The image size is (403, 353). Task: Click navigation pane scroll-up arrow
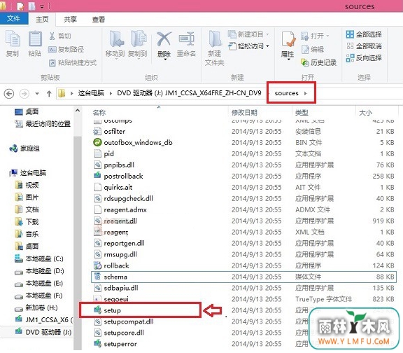pos(78,111)
